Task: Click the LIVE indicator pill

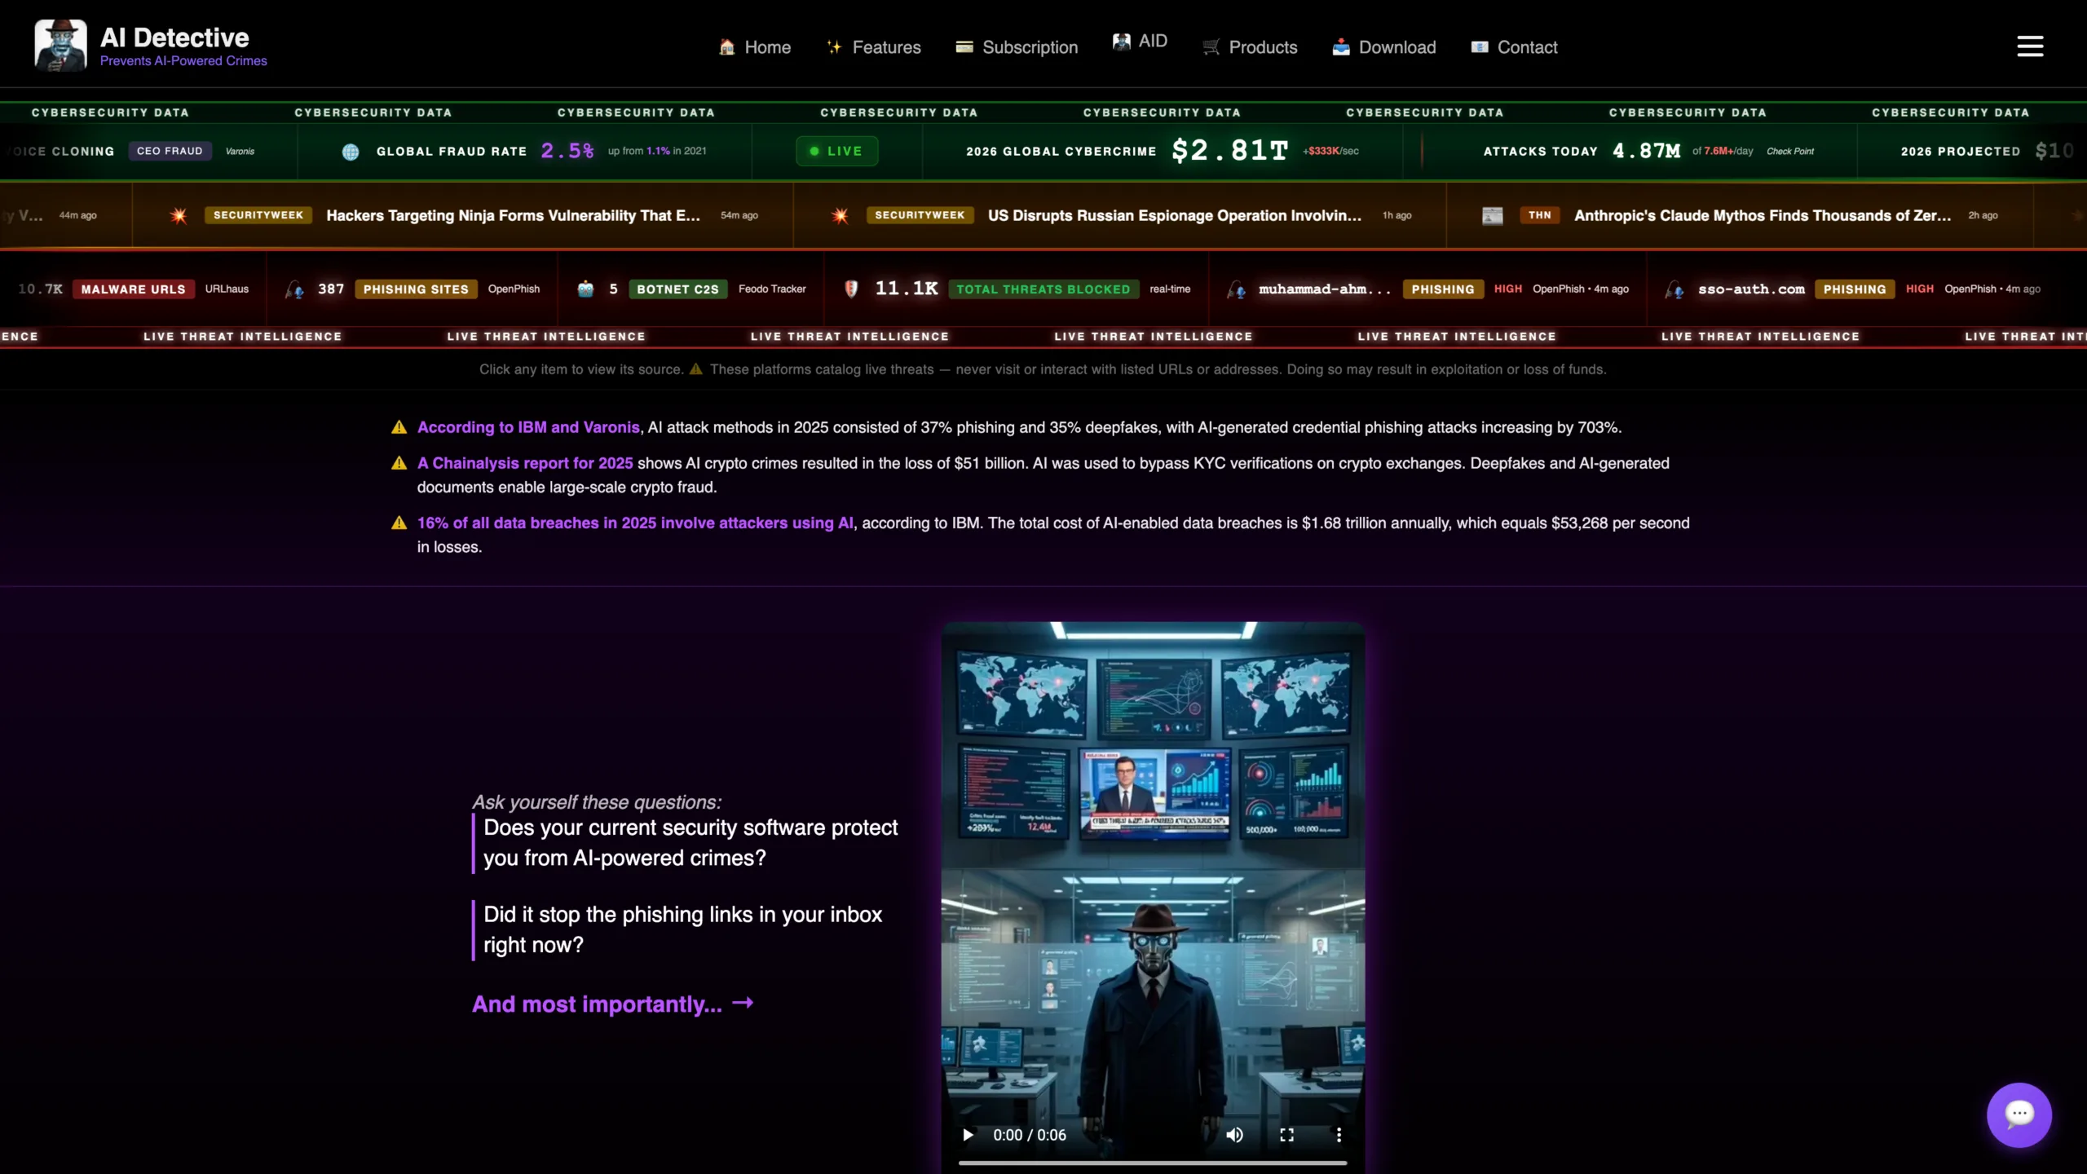Action: [837, 151]
